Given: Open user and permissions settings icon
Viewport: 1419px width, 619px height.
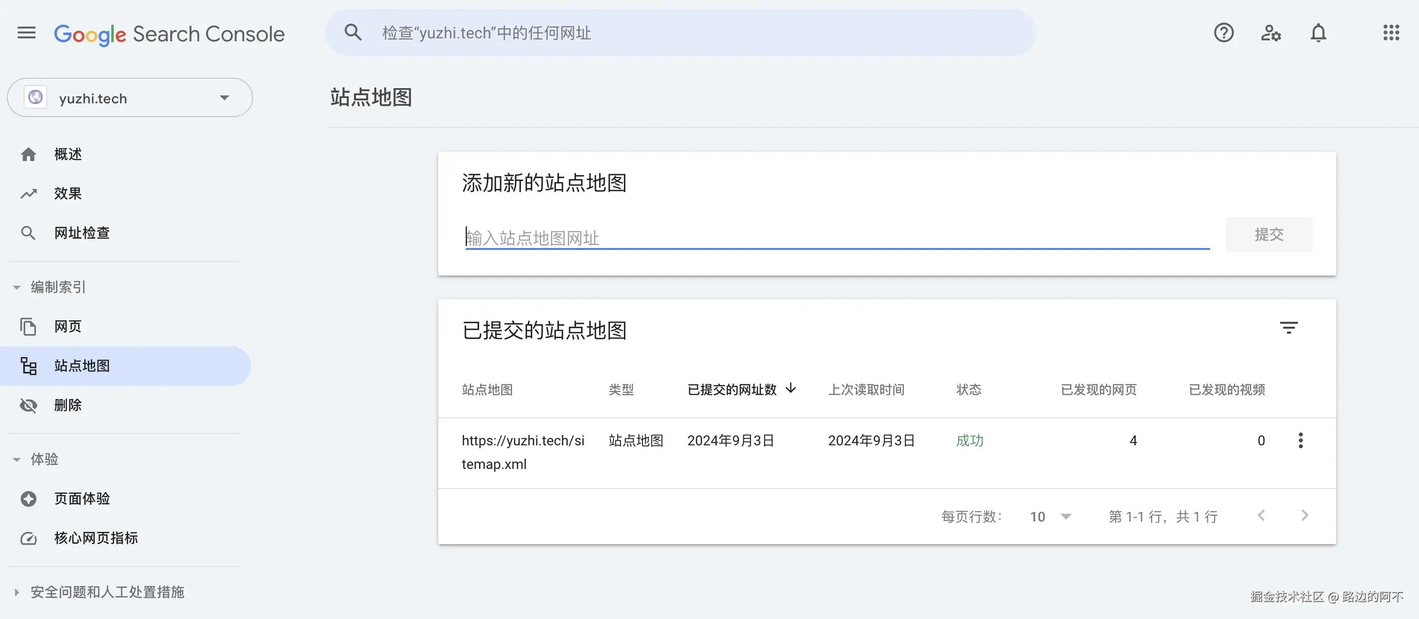Looking at the screenshot, I should pyautogui.click(x=1271, y=33).
